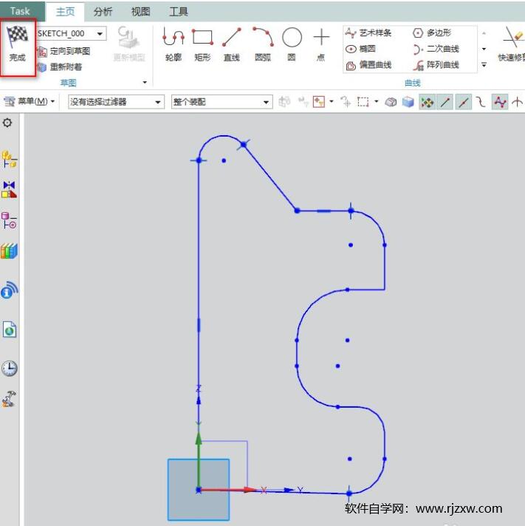Open the Constraint Navigator sidebar icon

coord(9,190)
